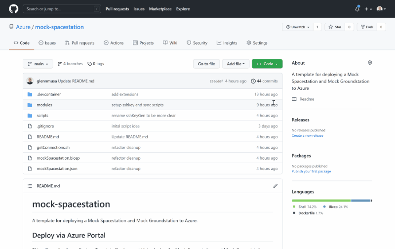Click the .gitignore file icon

pos(30,126)
